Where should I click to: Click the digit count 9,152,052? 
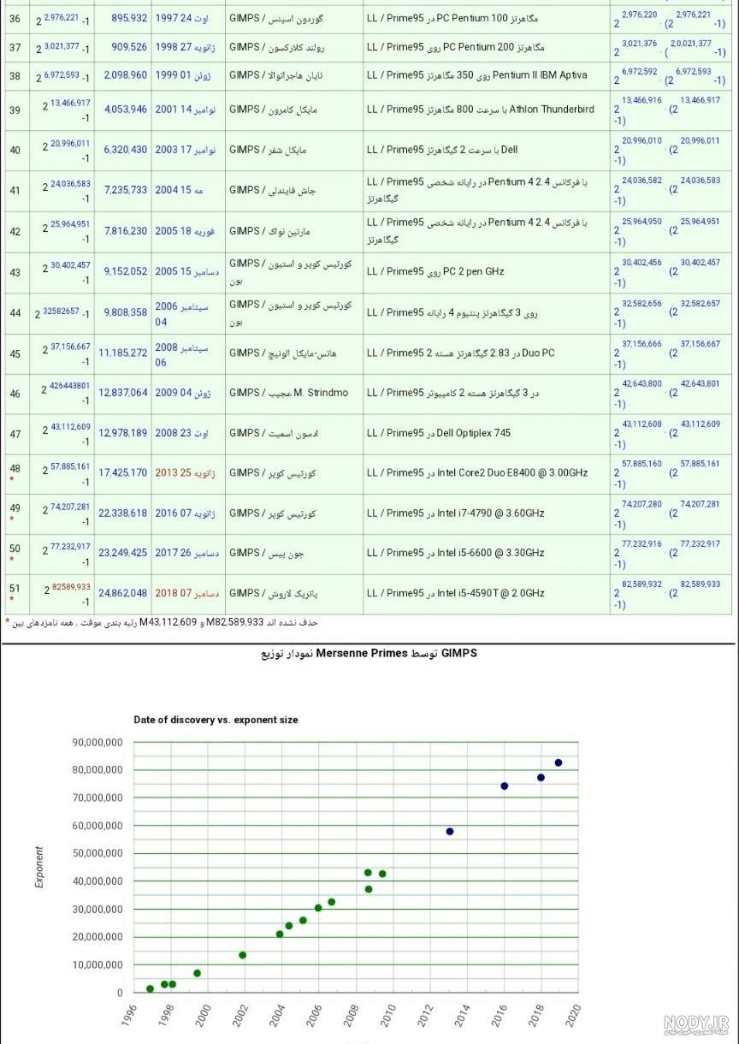point(126,271)
